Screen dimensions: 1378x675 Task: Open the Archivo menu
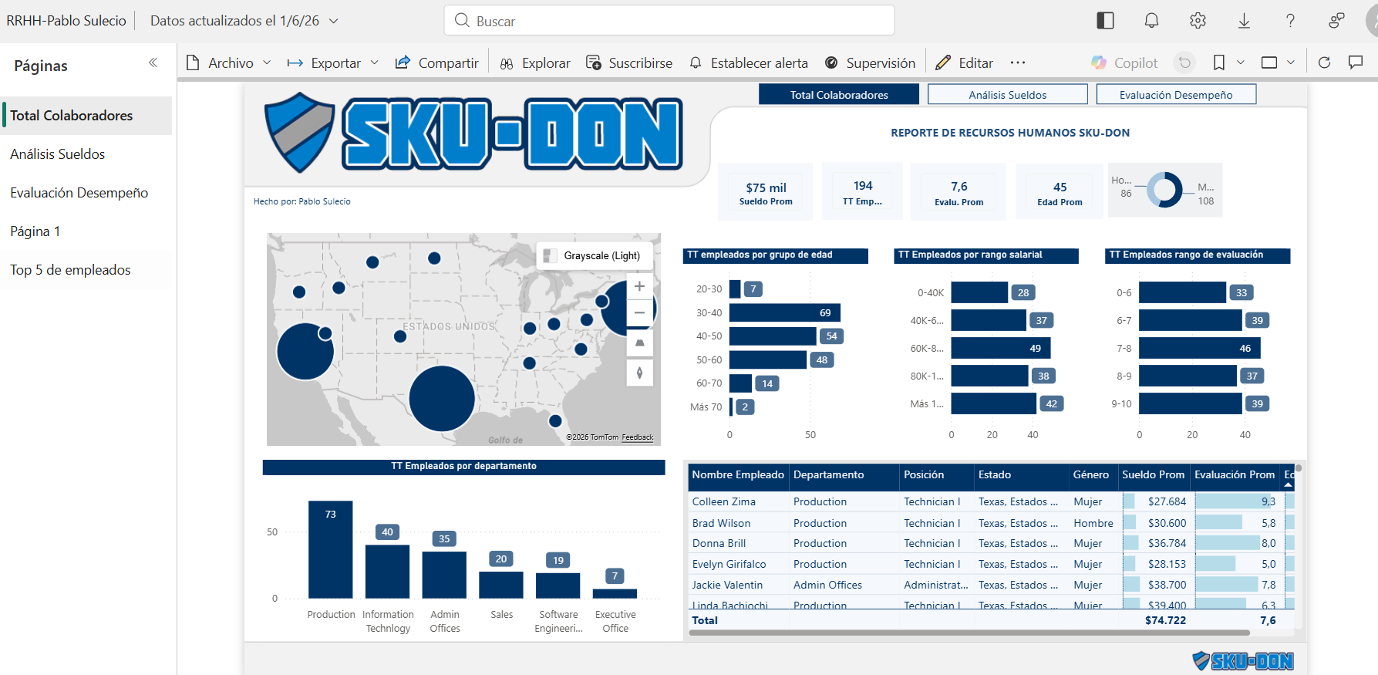(228, 62)
